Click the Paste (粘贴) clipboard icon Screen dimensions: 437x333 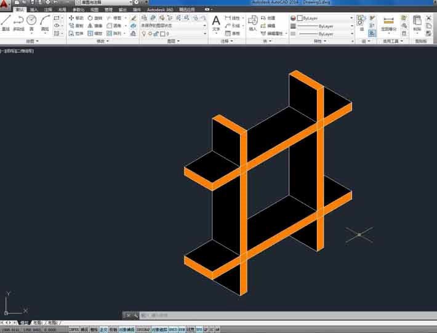(x=417, y=23)
